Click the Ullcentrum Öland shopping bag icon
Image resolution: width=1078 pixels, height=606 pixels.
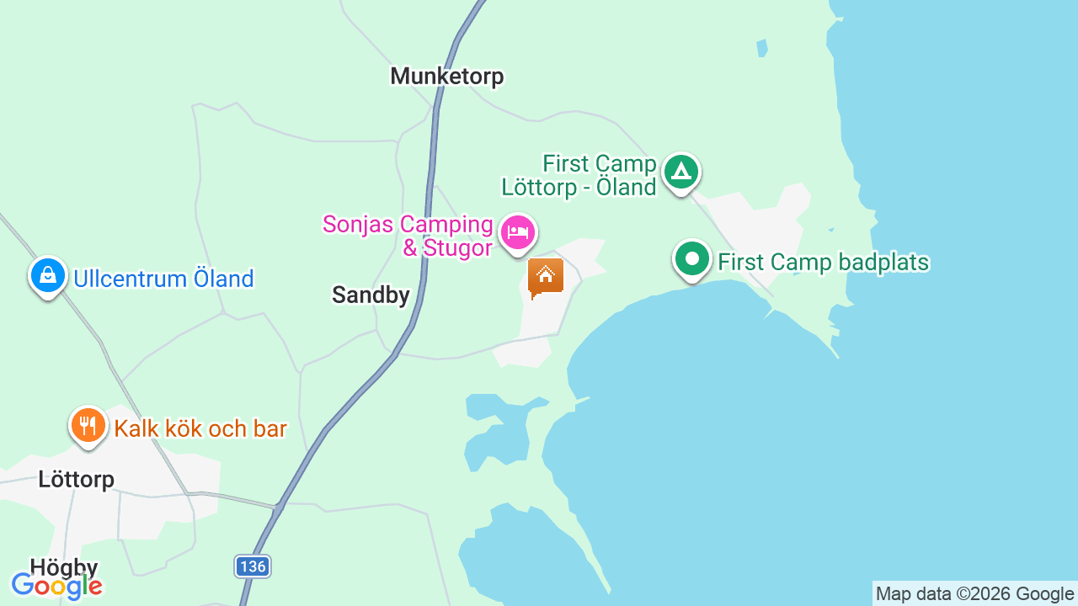click(48, 277)
